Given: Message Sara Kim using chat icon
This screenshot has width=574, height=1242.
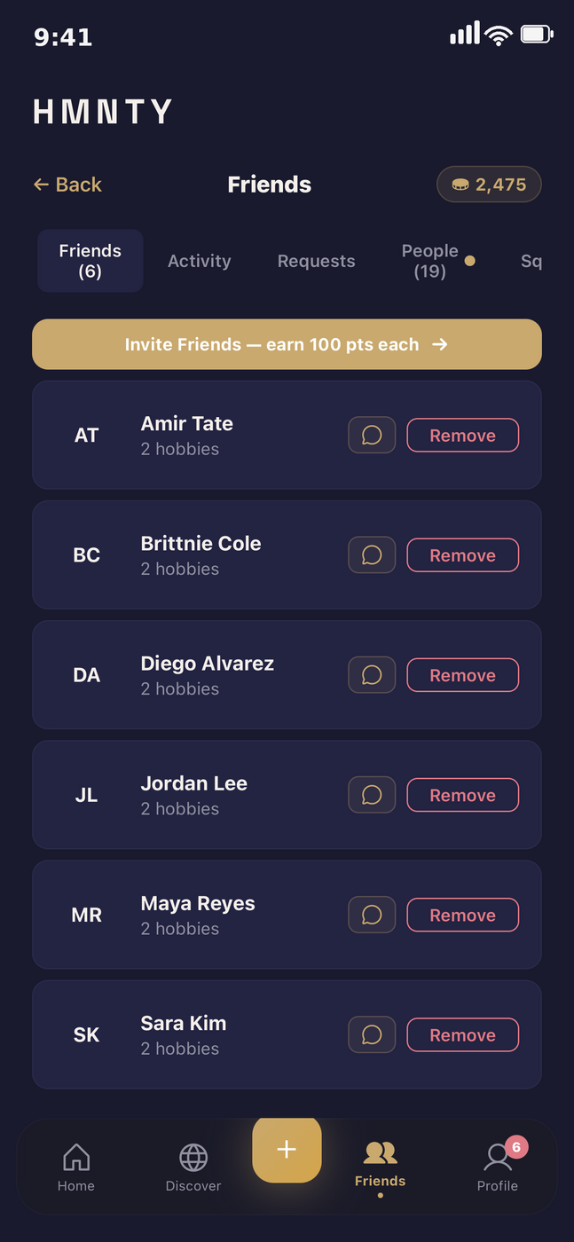Looking at the screenshot, I should click(x=372, y=1034).
